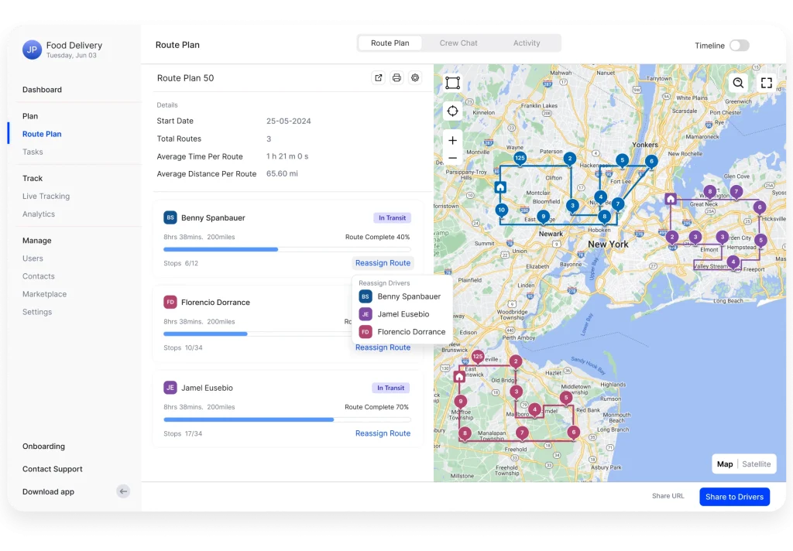Screen dimensions: 793x551
Task: Click Benny Spanbauer BS card avatar
Action: (x=170, y=217)
